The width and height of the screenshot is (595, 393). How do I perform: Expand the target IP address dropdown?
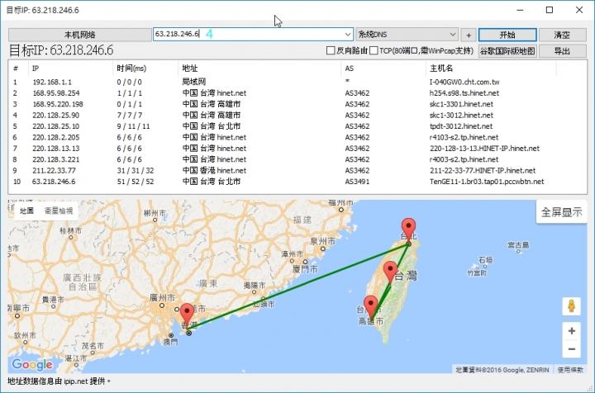tap(347, 35)
